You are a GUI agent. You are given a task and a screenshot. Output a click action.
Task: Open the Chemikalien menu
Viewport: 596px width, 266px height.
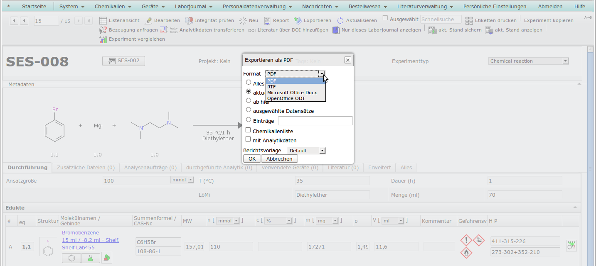click(113, 7)
